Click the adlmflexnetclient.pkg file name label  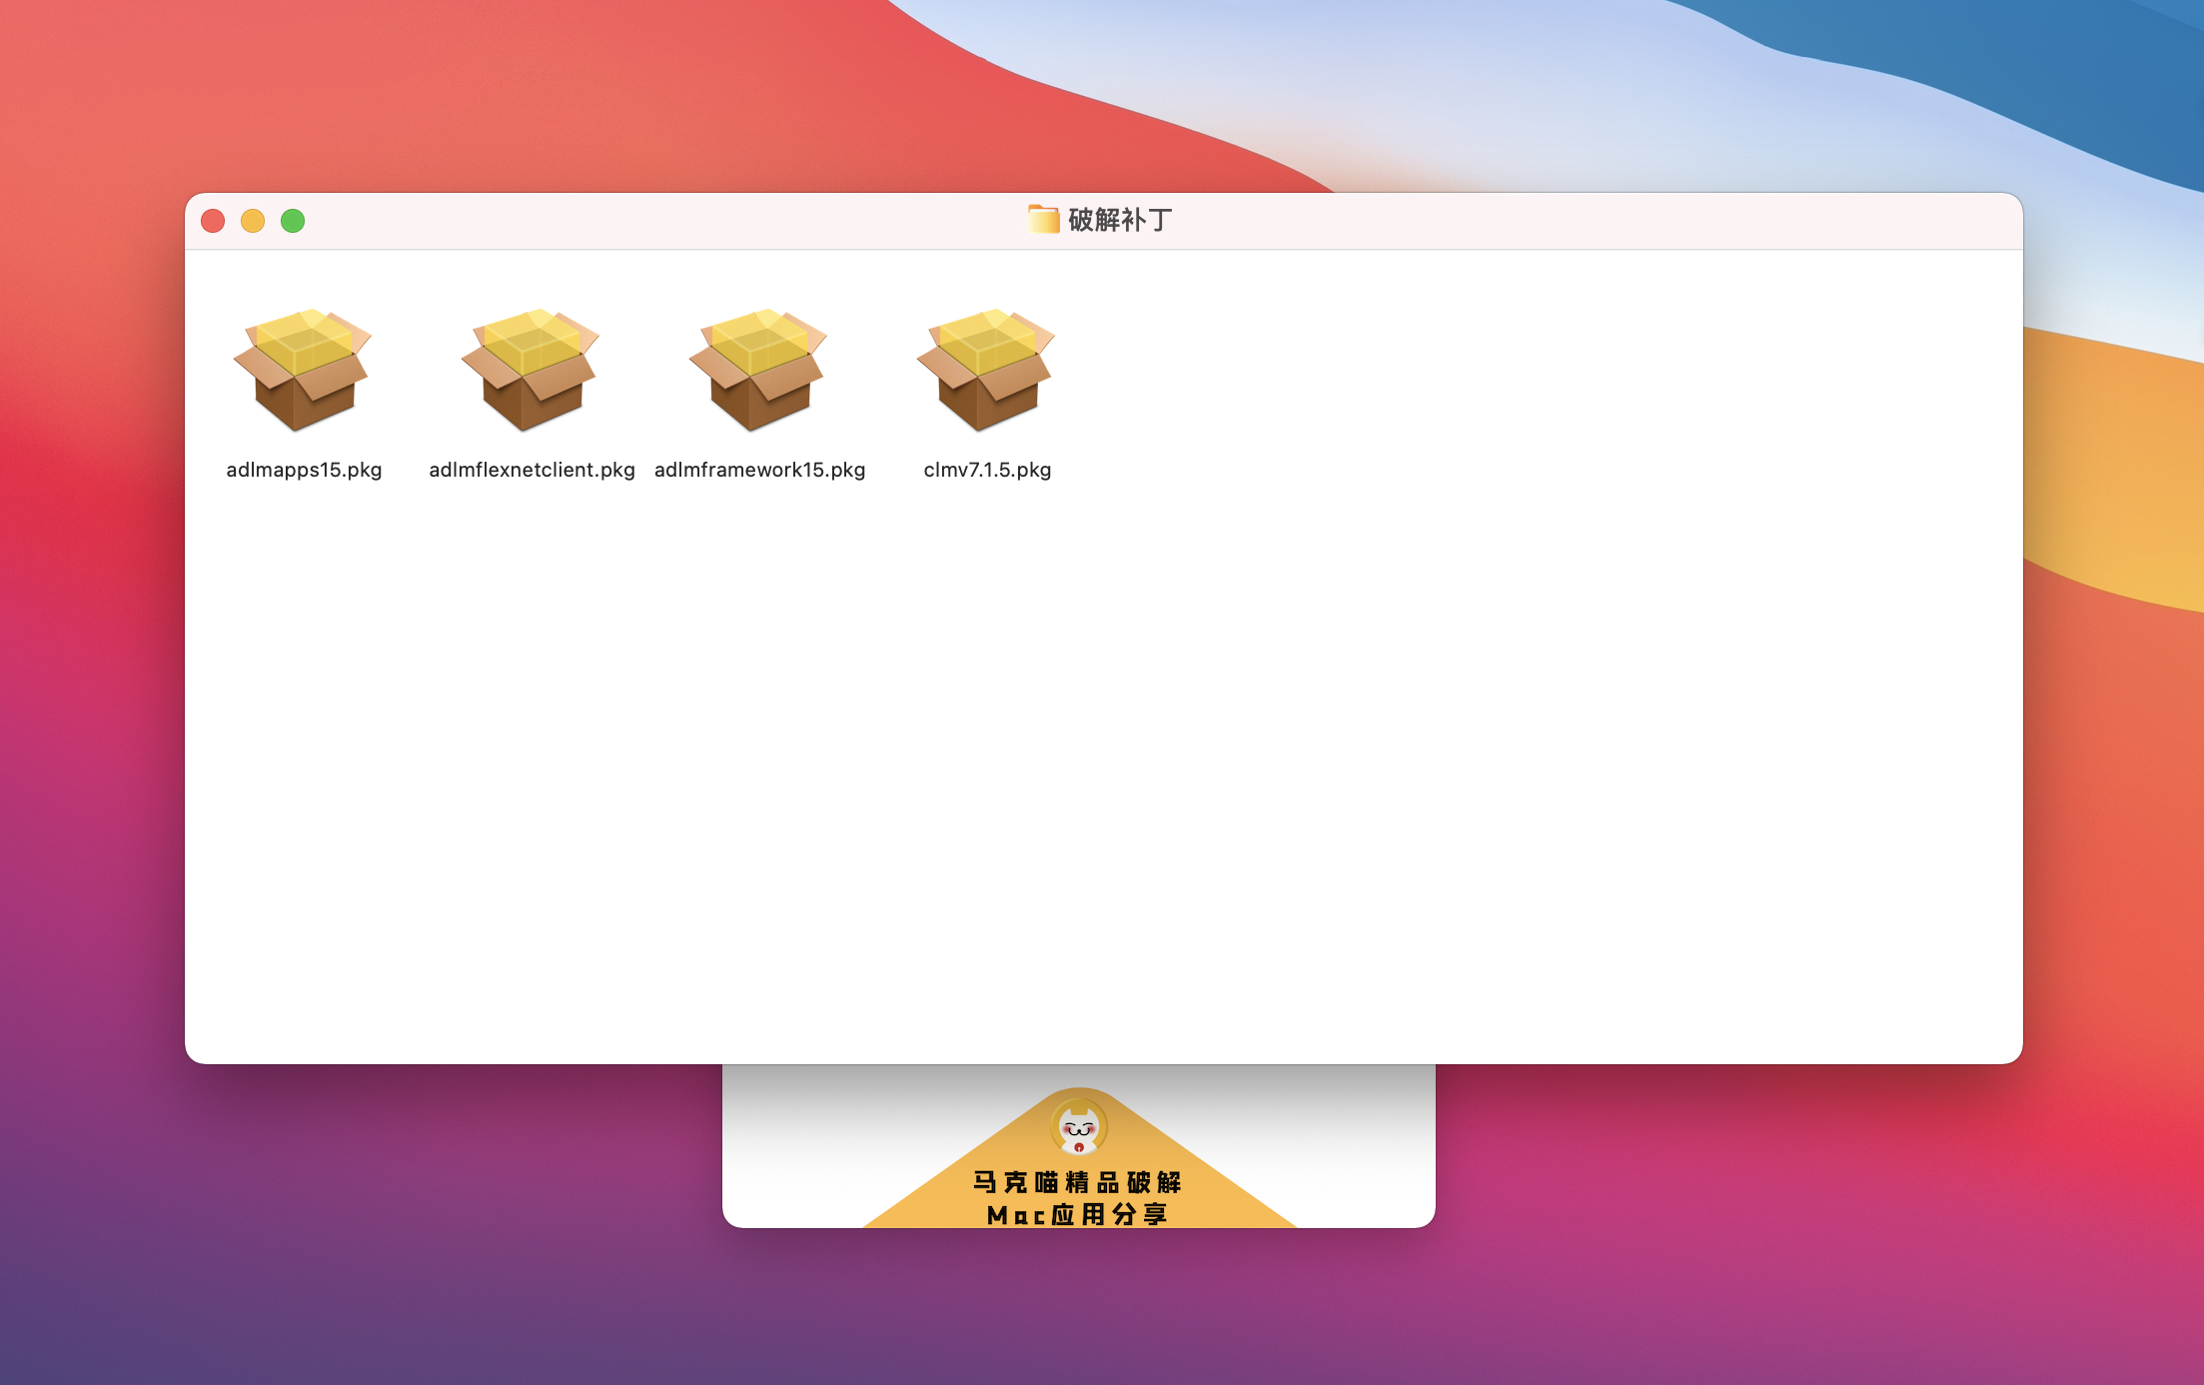pos(532,470)
